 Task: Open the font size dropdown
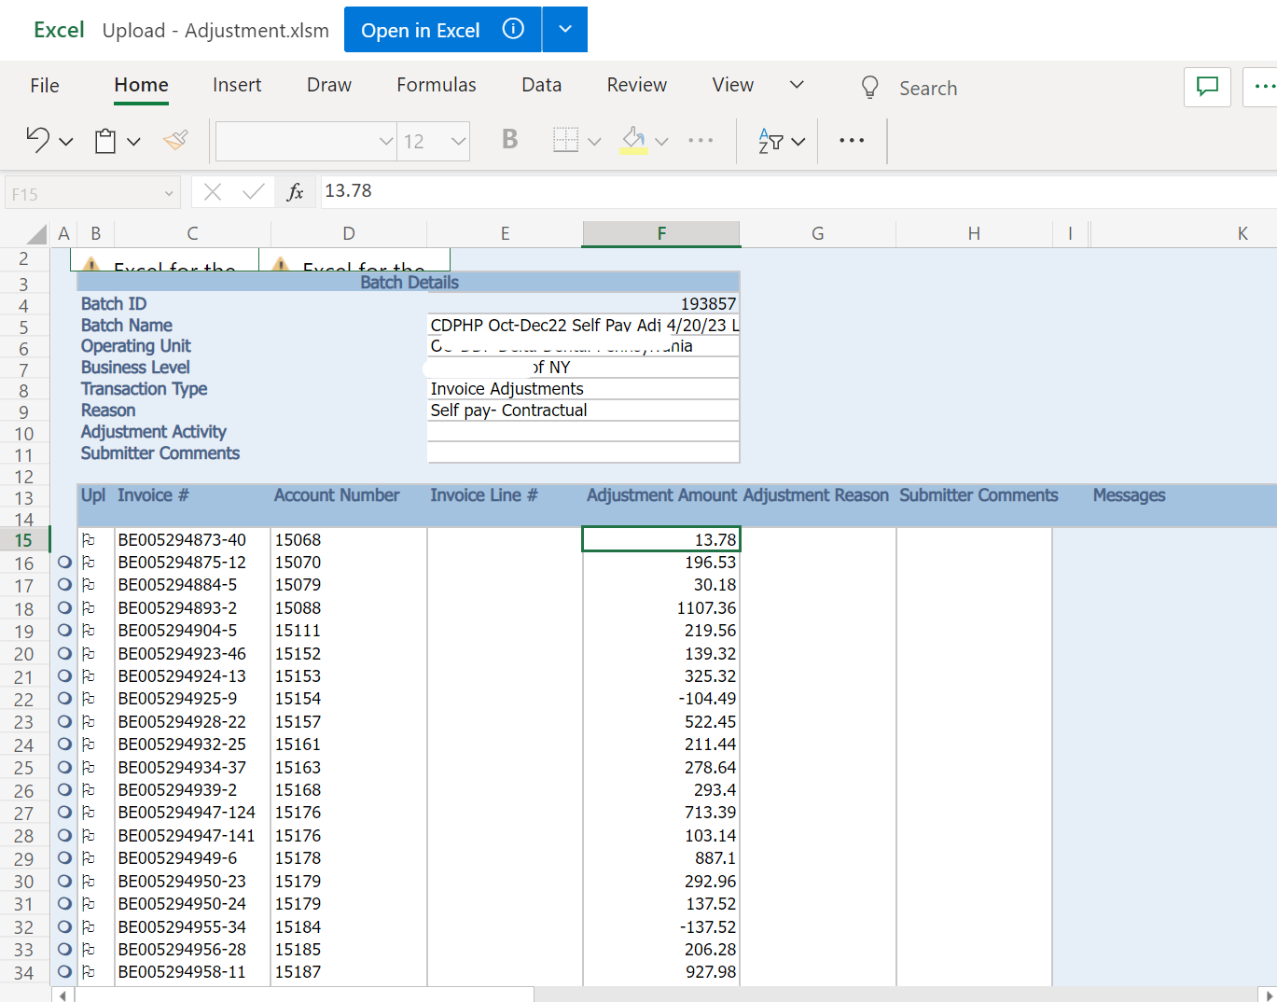tap(458, 141)
